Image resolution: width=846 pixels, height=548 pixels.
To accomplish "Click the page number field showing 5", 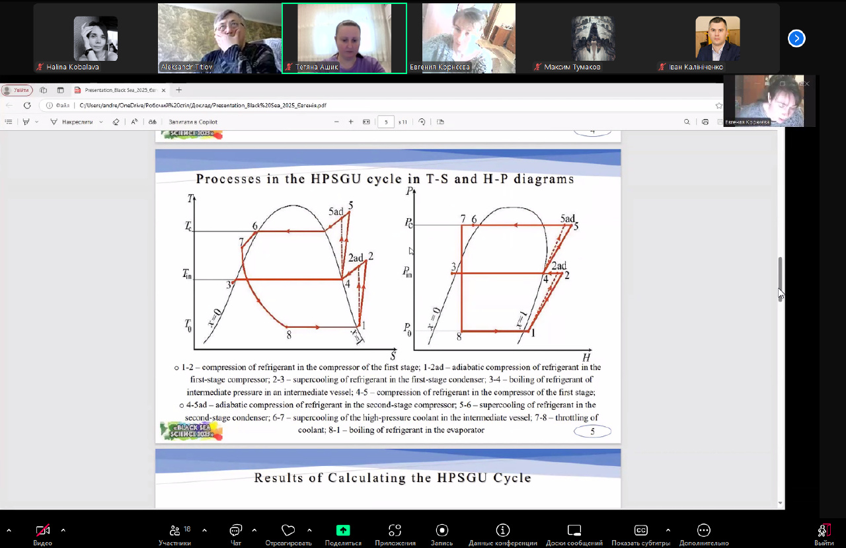I will pos(386,122).
